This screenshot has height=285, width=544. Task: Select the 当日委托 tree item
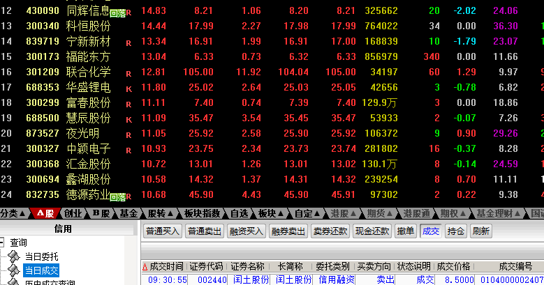[41, 256]
